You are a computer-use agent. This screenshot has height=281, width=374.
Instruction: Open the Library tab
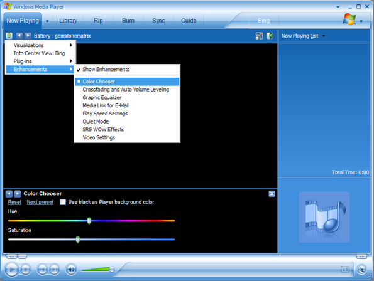point(68,21)
